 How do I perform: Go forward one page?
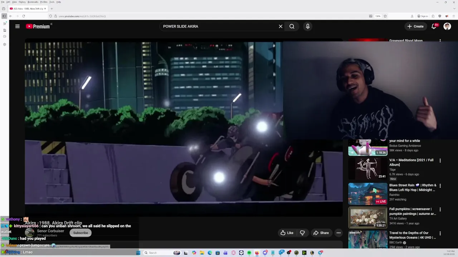17,16
